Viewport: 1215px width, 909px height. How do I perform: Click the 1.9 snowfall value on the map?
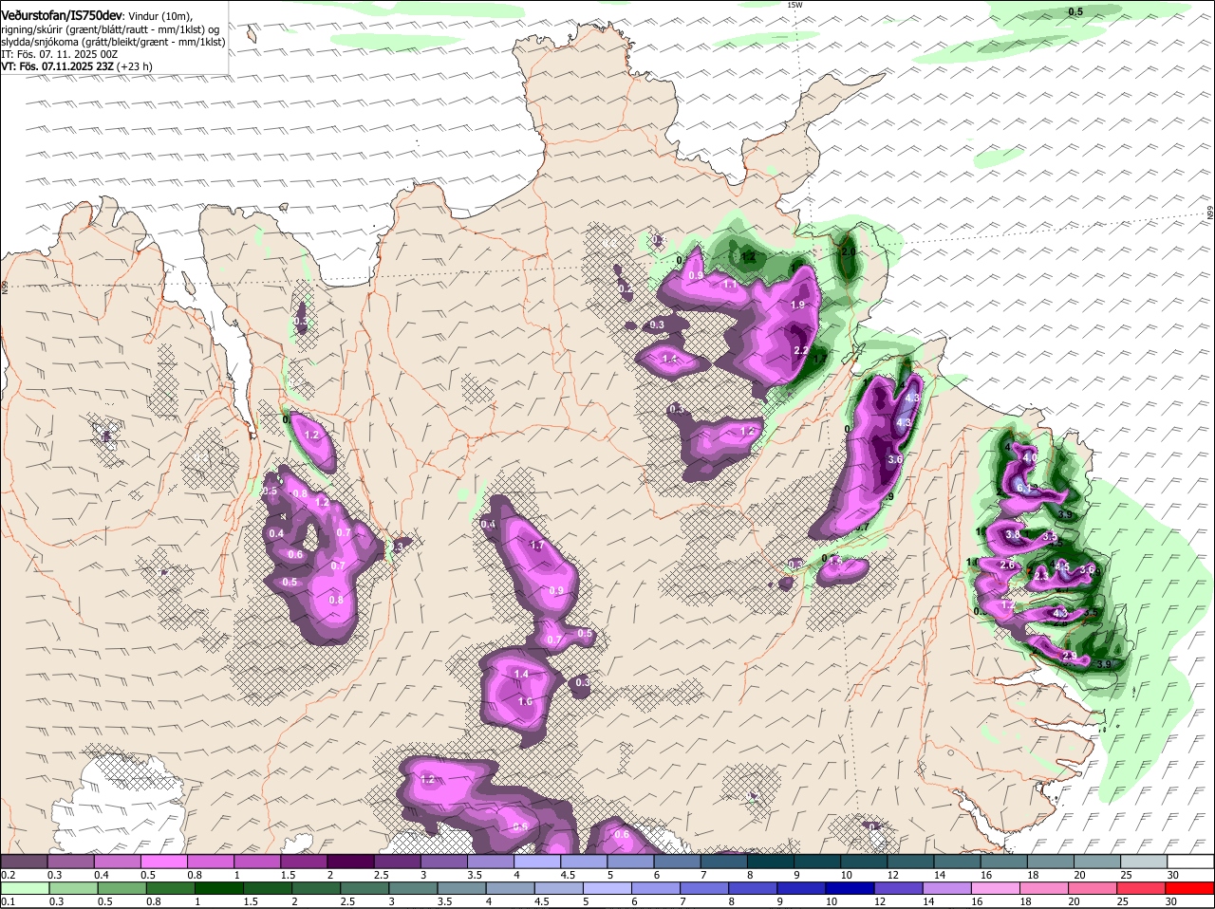(x=797, y=305)
